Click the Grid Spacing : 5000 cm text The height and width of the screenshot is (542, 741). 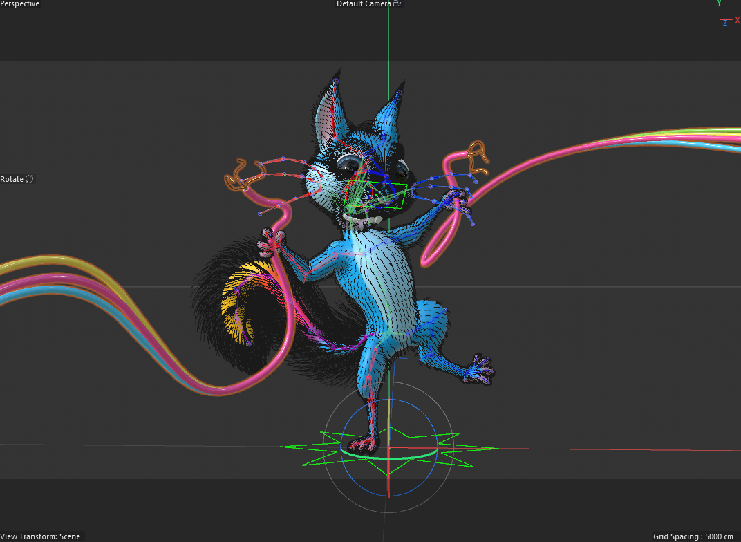693,536
